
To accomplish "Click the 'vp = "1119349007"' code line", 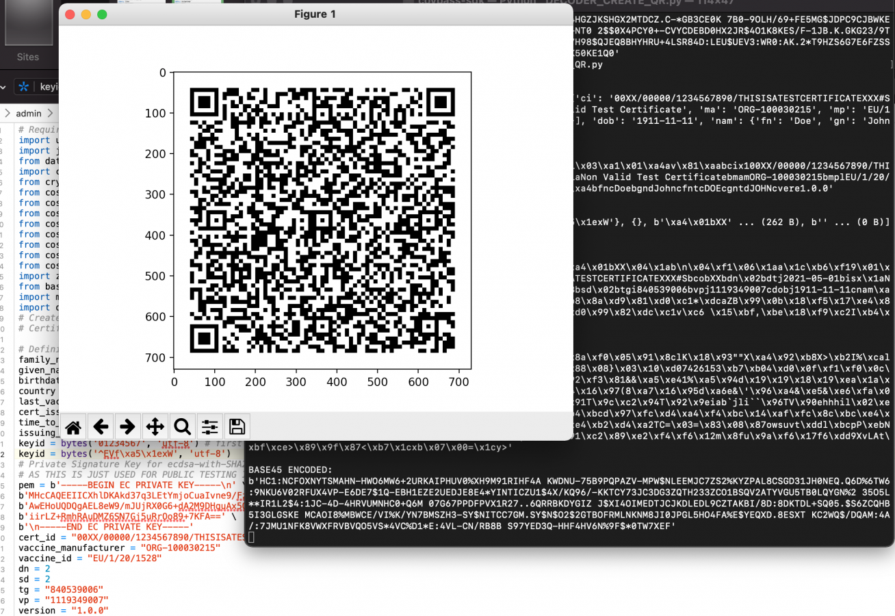I will [x=64, y=600].
